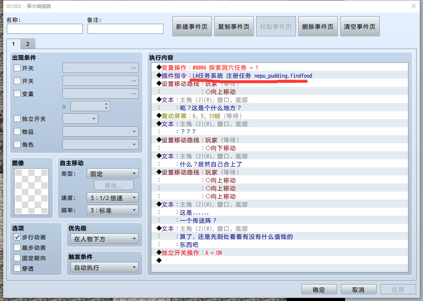The image size is (423, 301).
Task: Open the 变量 selector ellipsis field
Action: point(101,94)
